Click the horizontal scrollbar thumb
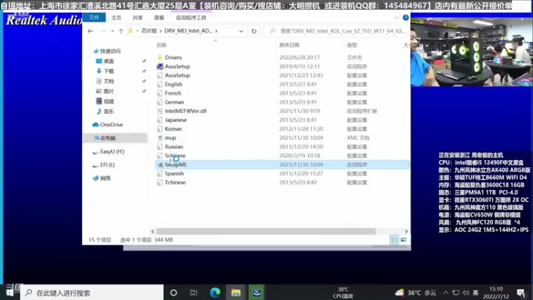 pyautogui.click(x=265, y=231)
